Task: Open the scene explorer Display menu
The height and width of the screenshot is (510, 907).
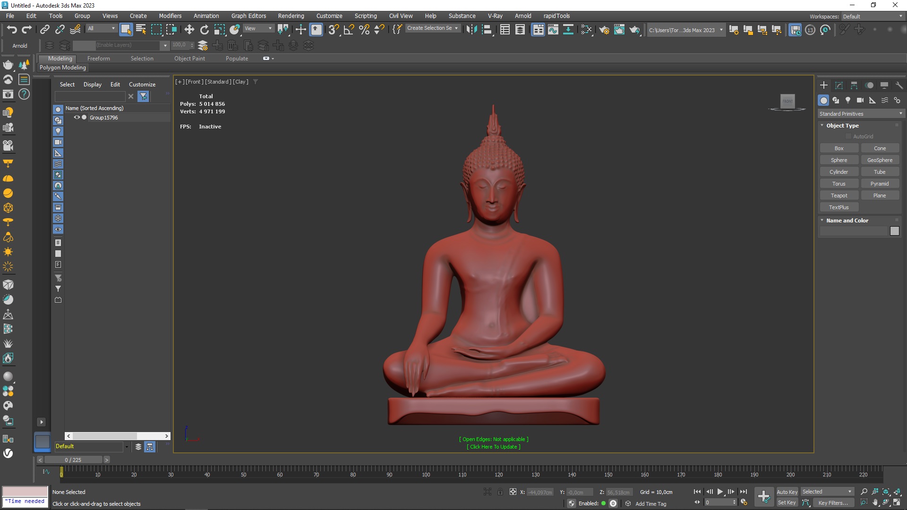Action: tap(93, 85)
